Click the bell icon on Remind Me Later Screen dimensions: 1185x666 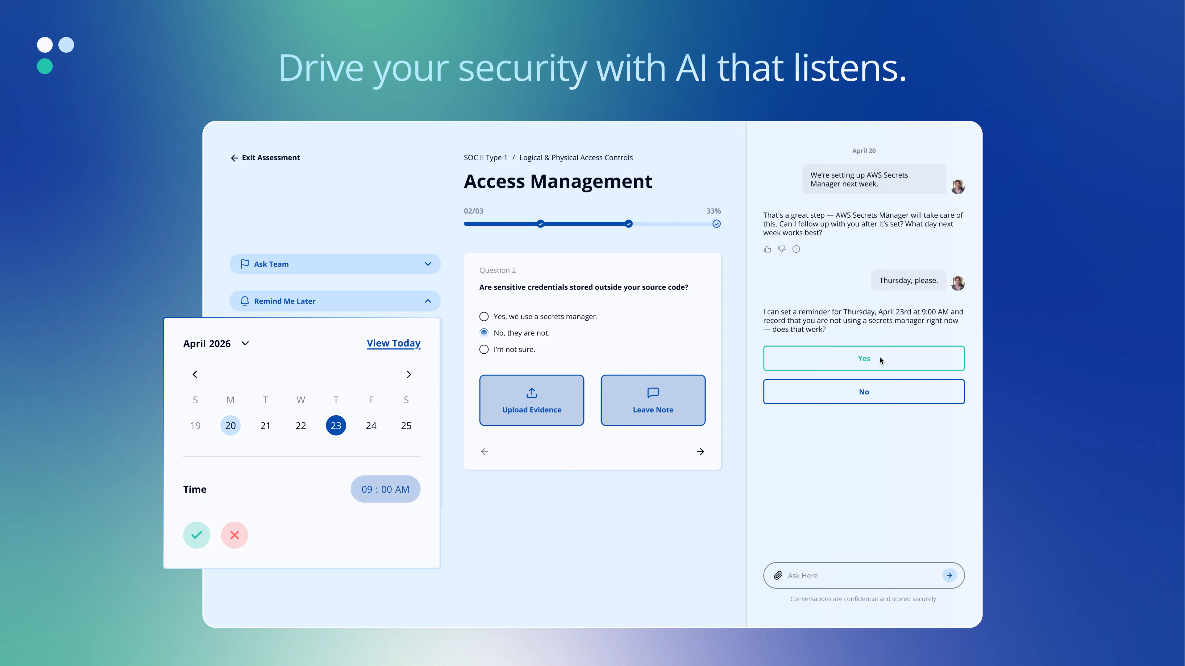(245, 301)
